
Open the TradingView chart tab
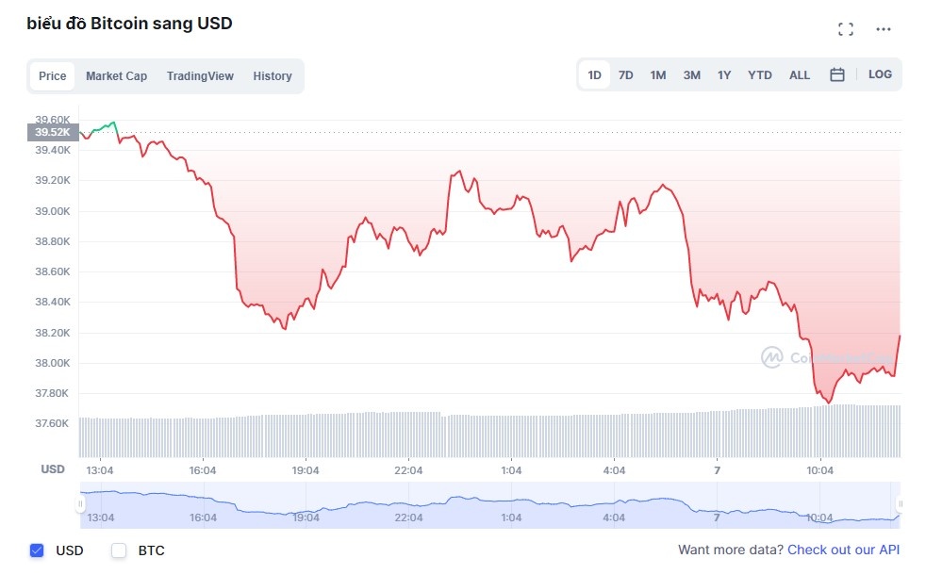[x=200, y=75]
